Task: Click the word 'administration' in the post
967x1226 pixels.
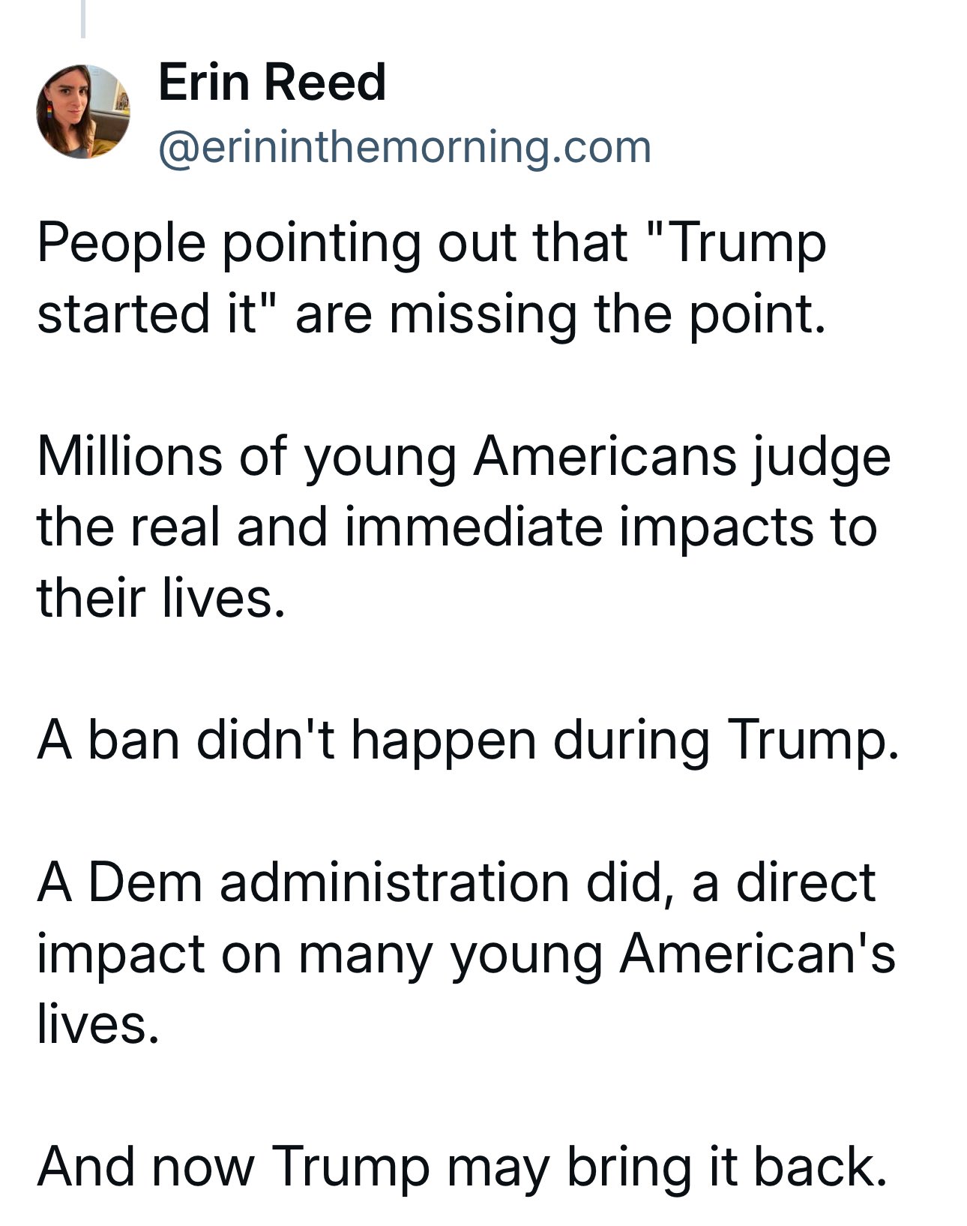Action: 395,882
